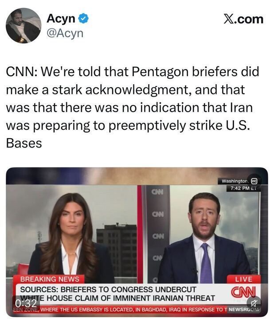The width and height of the screenshot is (274, 319).
Task: Click the tweet text about Pentagon briefers
Action: pos(132,107)
